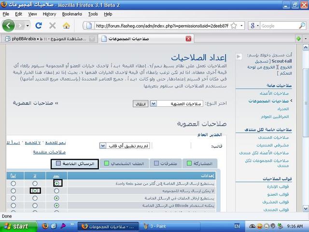Viewport: 309px width, 232px height.
Task: Click the address bar URL text
Action: (x=162, y=26)
